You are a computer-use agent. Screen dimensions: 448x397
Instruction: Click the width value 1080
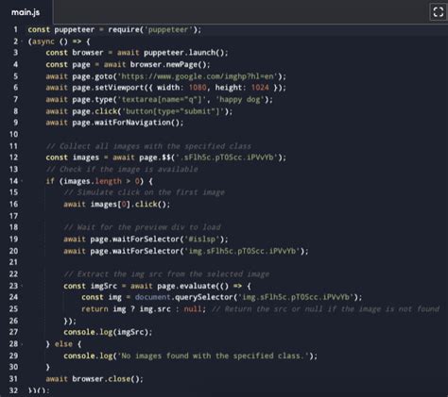198,88
